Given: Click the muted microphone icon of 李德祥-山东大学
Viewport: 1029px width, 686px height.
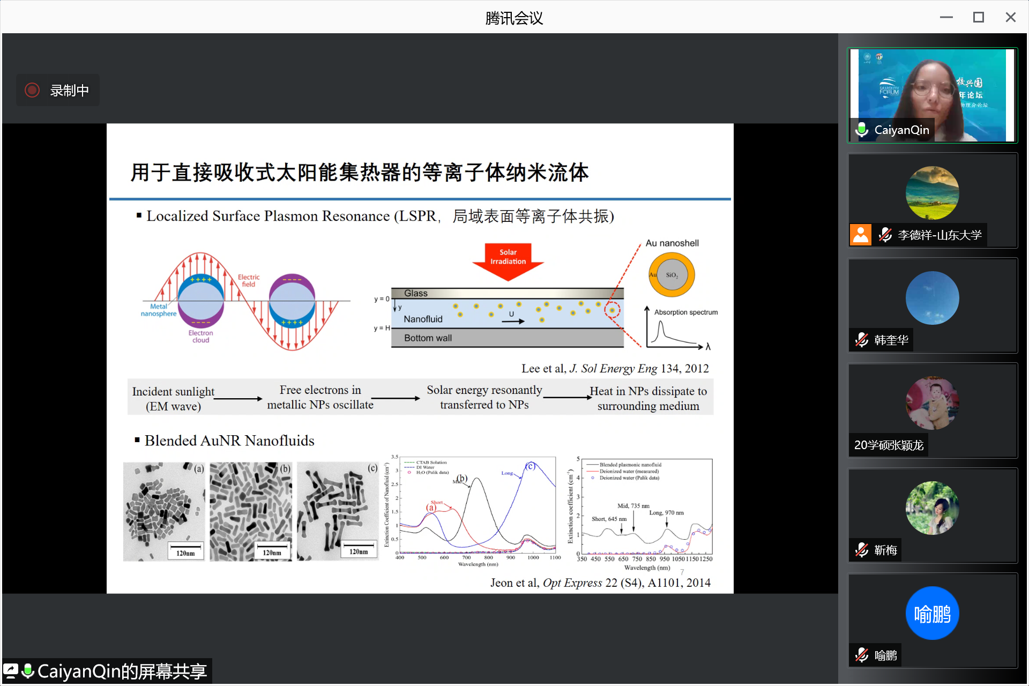Looking at the screenshot, I should tap(885, 235).
